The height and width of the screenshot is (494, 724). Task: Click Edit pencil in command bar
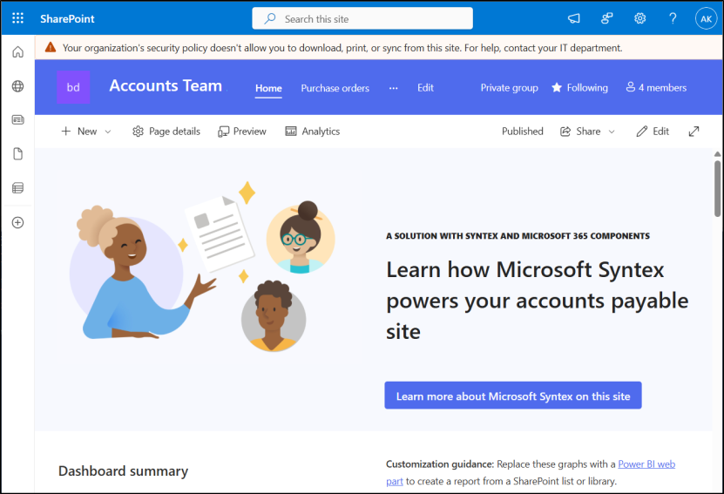coord(653,132)
